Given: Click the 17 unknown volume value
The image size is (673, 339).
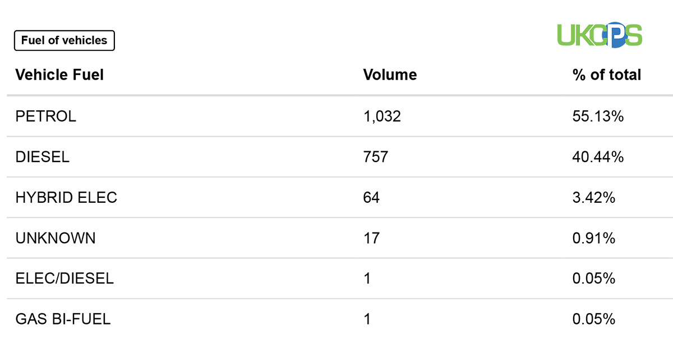Looking at the screenshot, I should point(371,238).
